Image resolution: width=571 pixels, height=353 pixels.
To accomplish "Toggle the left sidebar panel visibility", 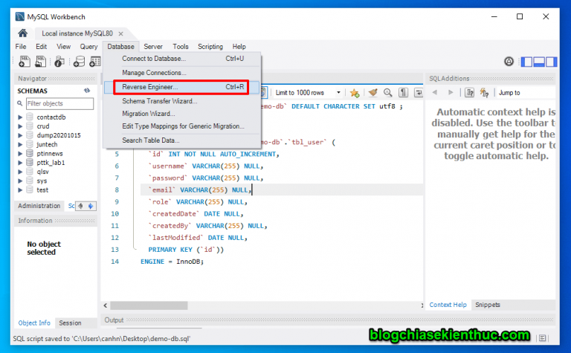I will 527,62.
